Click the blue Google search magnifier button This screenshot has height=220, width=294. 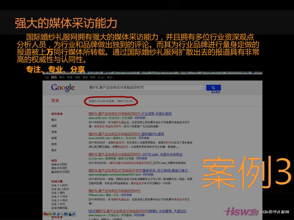tap(213, 88)
